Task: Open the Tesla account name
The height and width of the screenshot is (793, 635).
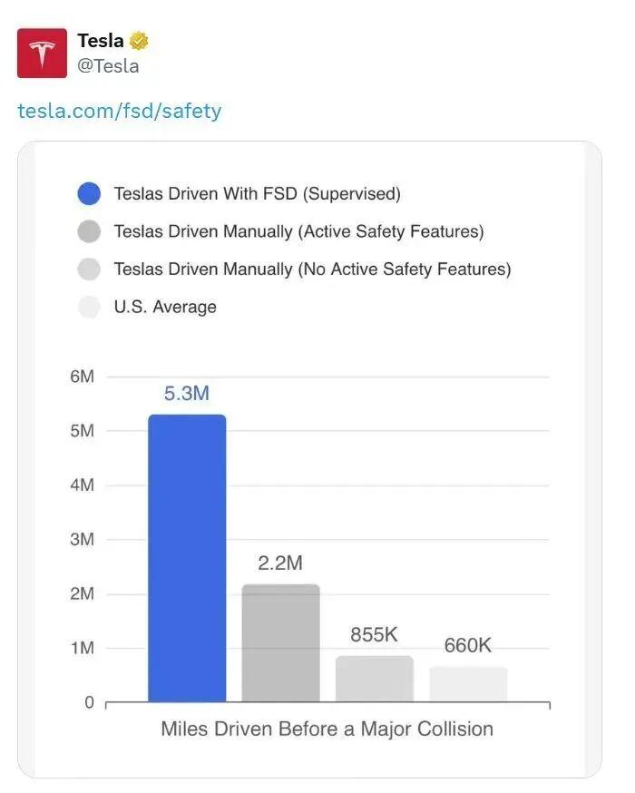Action: (100, 41)
